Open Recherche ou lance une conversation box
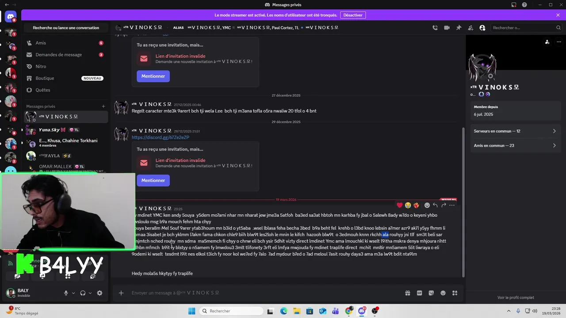566x318 pixels. point(66,27)
